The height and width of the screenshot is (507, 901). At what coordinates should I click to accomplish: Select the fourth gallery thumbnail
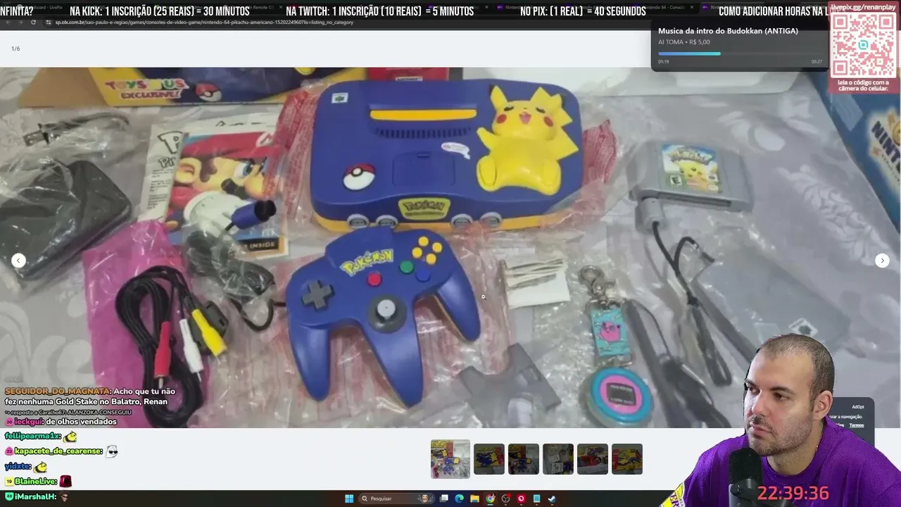pyautogui.click(x=558, y=459)
